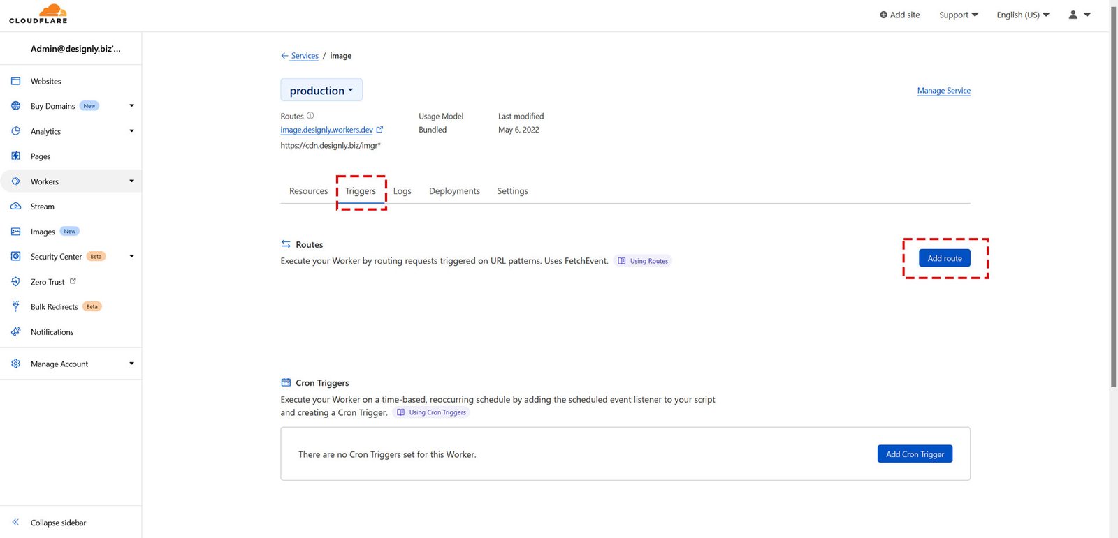This screenshot has height=538, width=1118.
Task: Click the page vertical scrollbar
Action: tap(1113, 209)
